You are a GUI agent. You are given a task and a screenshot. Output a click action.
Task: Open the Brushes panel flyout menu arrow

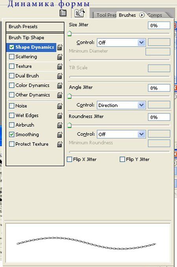coord(142,15)
